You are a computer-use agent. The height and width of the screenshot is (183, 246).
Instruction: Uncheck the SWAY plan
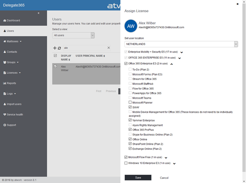pyautogui.click(x=130, y=107)
